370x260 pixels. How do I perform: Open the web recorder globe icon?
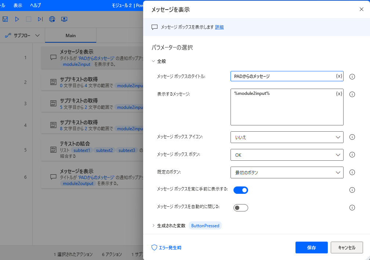(52, 19)
